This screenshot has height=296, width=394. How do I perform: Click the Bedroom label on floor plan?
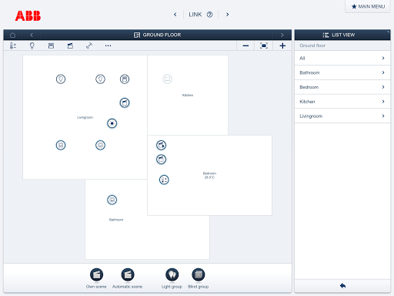click(209, 173)
